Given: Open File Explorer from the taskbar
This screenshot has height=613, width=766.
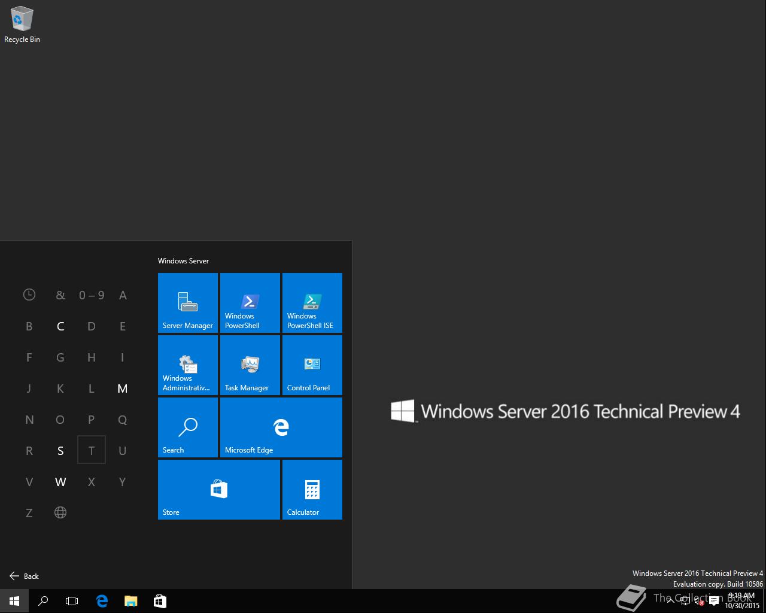Looking at the screenshot, I should (130, 601).
